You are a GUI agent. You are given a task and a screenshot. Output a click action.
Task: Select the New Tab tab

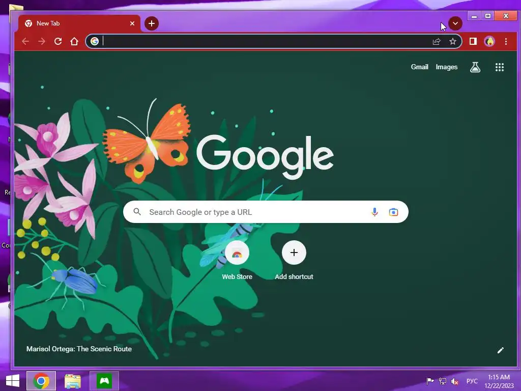click(79, 23)
